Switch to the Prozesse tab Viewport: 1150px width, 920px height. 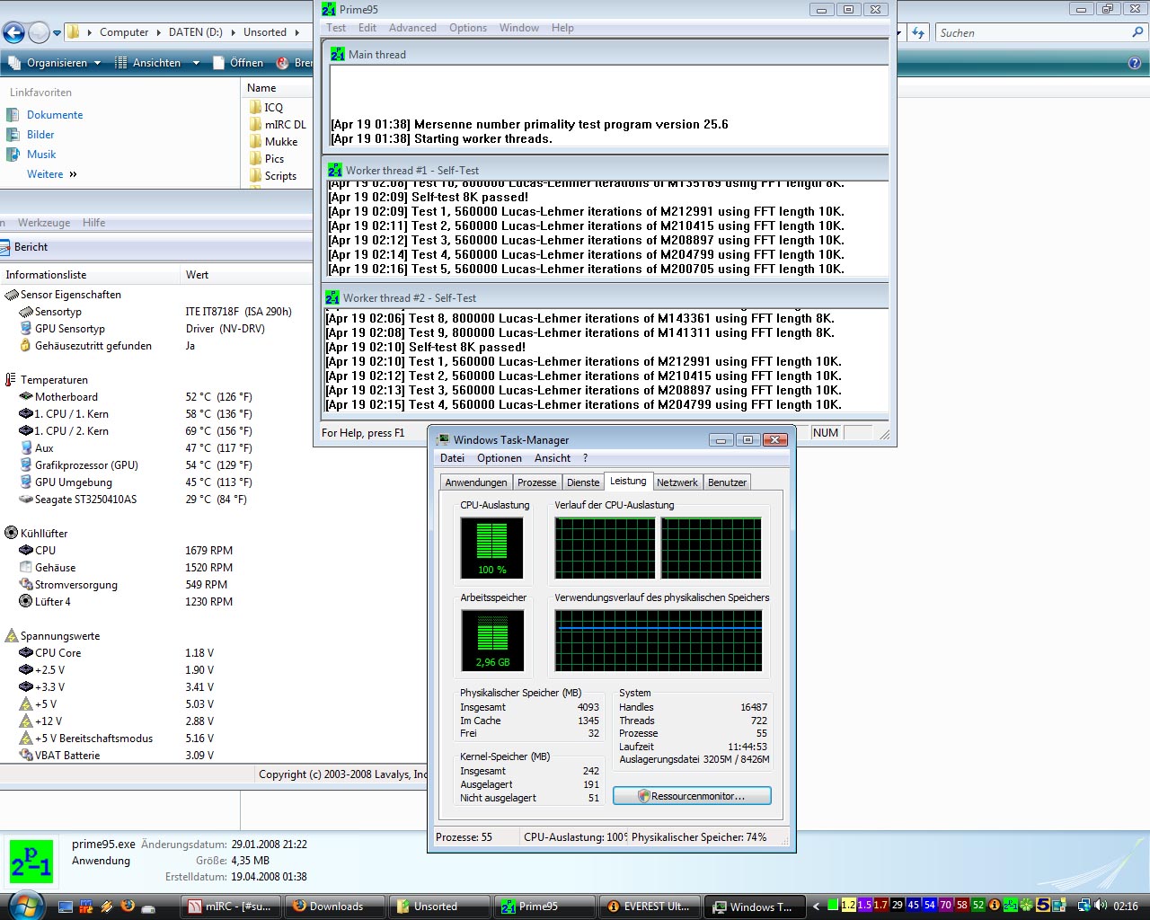coord(536,482)
